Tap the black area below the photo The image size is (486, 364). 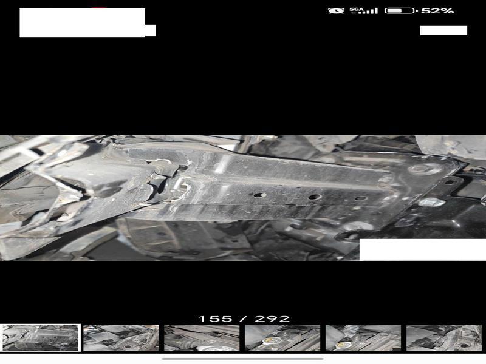[243, 288]
